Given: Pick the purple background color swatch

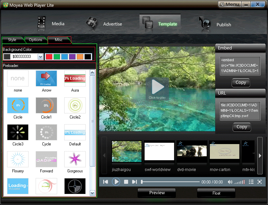Looking at the screenshot, I should tap(72, 57).
